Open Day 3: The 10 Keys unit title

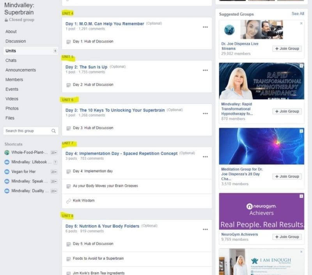click(115, 110)
